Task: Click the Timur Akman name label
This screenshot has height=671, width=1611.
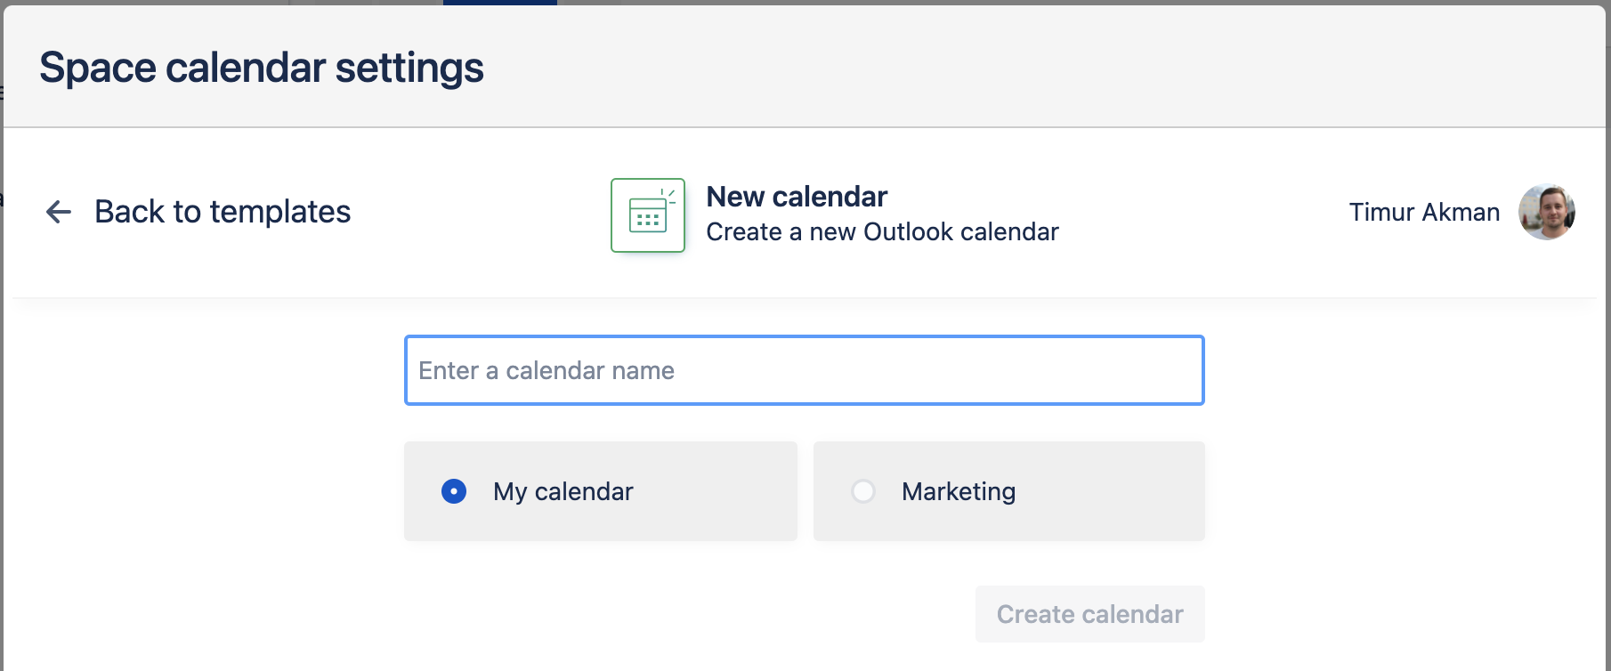Action: [1424, 212]
